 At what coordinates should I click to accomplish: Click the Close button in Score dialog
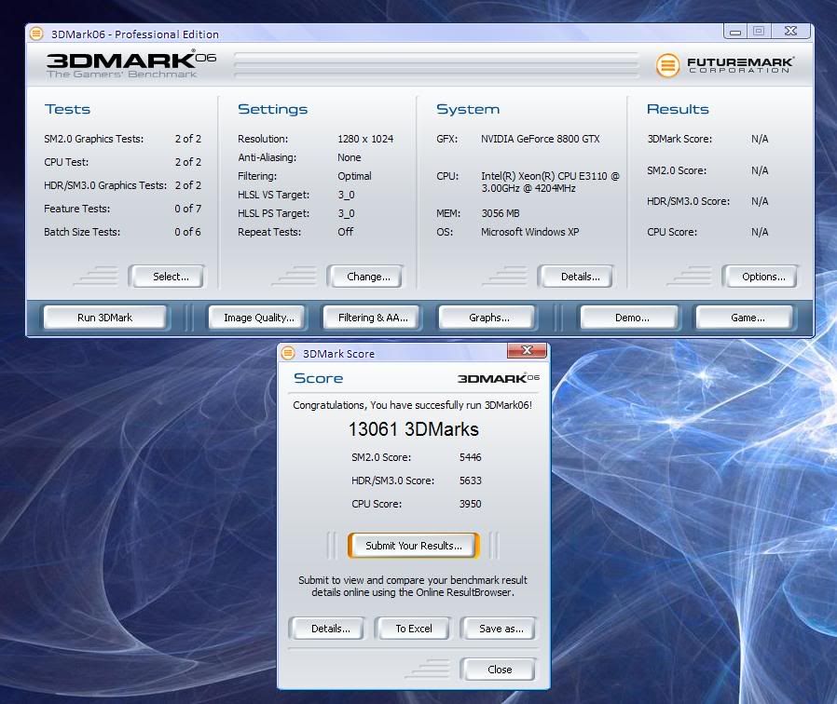point(498,670)
